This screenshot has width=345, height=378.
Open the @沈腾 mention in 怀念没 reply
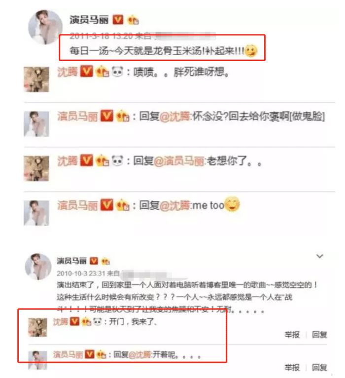tap(175, 117)
